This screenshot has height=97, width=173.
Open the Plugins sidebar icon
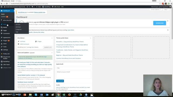point(2,41)
